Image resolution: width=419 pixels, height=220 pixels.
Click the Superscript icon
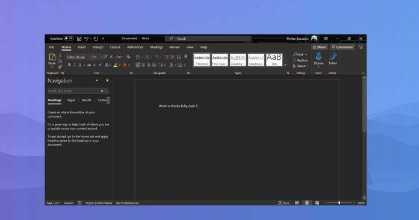100,65
